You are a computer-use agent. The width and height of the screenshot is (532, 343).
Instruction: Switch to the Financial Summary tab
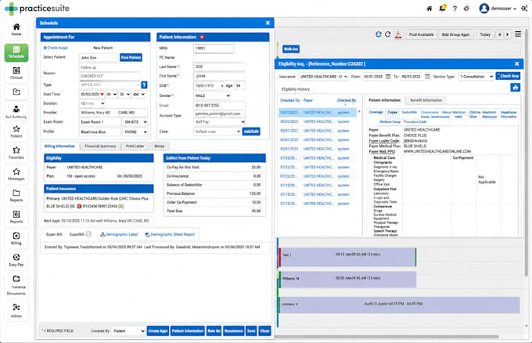[x=100, y=146]
